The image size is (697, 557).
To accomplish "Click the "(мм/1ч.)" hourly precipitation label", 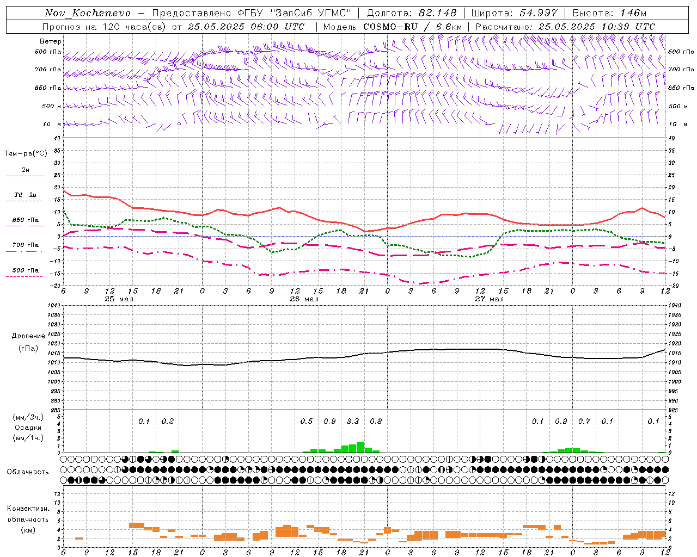I will [x=28, y=438].
